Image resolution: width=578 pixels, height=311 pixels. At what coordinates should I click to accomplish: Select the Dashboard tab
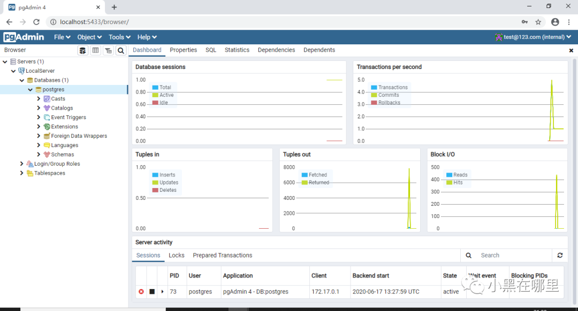pyautogui.click(x=147, y=50)
